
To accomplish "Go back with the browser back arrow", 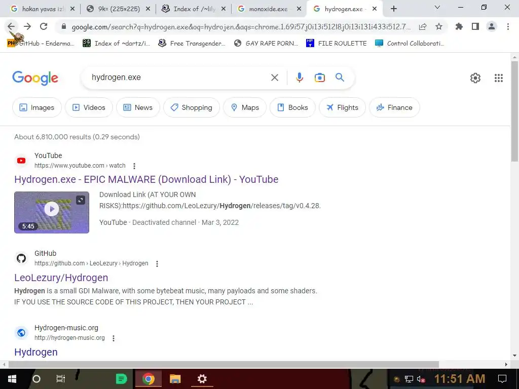I will click(11, 26).
